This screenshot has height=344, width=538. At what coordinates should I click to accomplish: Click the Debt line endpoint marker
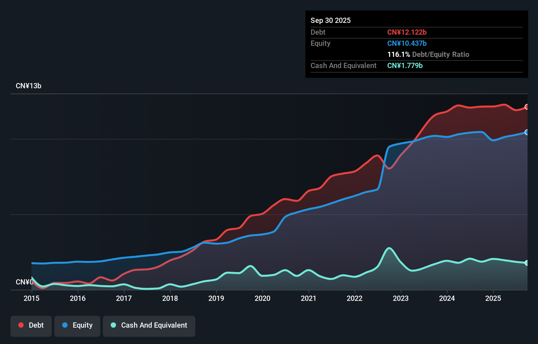527,107
